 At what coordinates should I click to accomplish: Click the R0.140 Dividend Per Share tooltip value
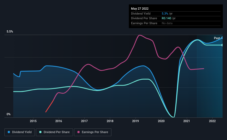(x=166, y=18)
